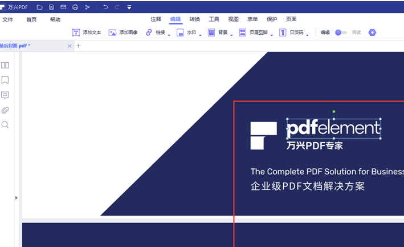Expand the 页眉页脚 dropdown arrow

coord(272,35)
